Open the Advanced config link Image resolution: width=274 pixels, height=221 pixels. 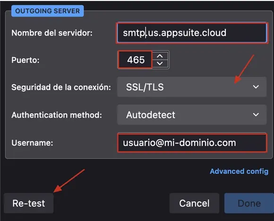tap(239, 171)
